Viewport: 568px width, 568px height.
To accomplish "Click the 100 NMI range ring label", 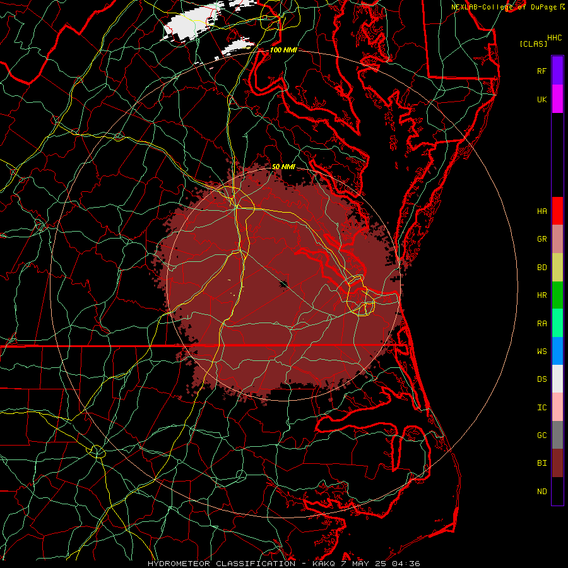I will [x=283, y=50].
